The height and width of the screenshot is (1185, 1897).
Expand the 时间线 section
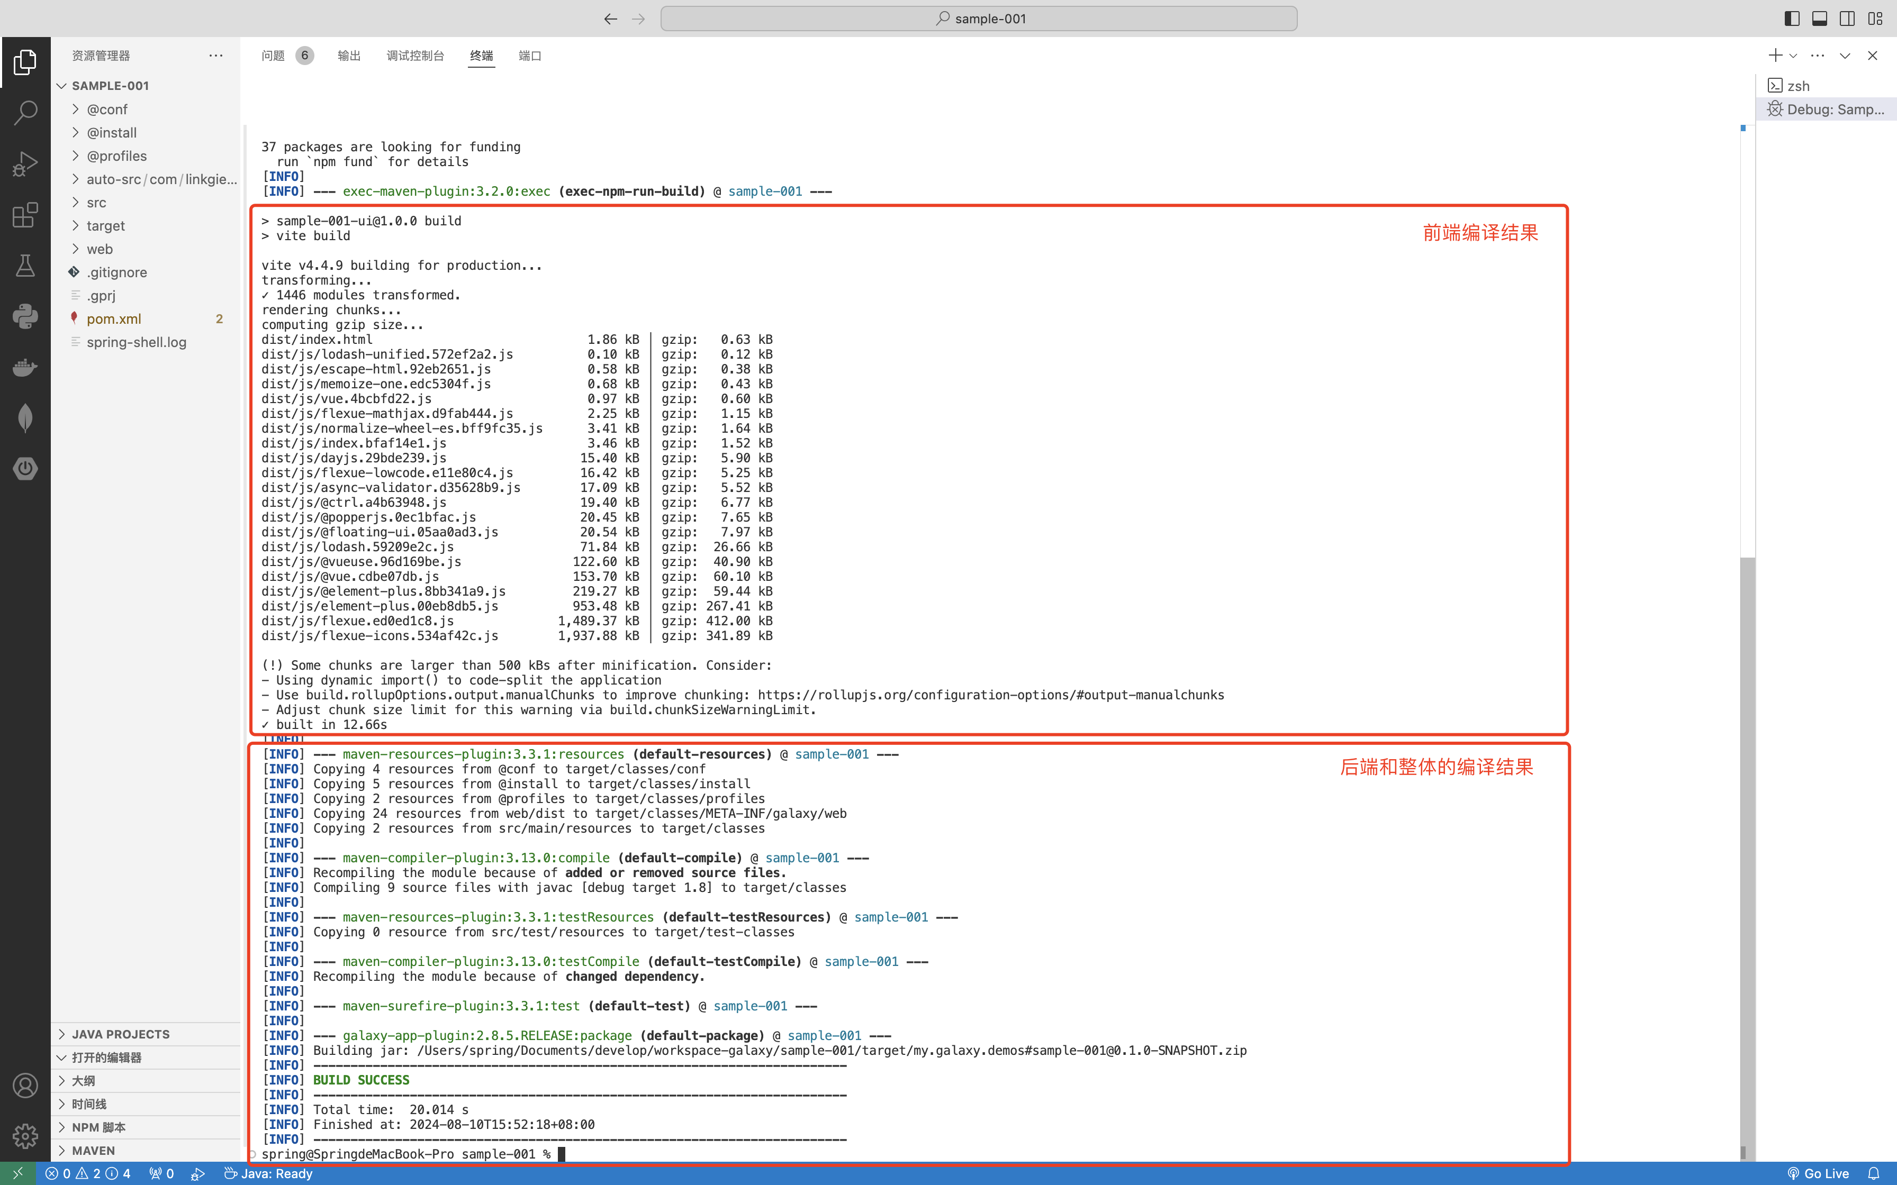pos(146,1104)
